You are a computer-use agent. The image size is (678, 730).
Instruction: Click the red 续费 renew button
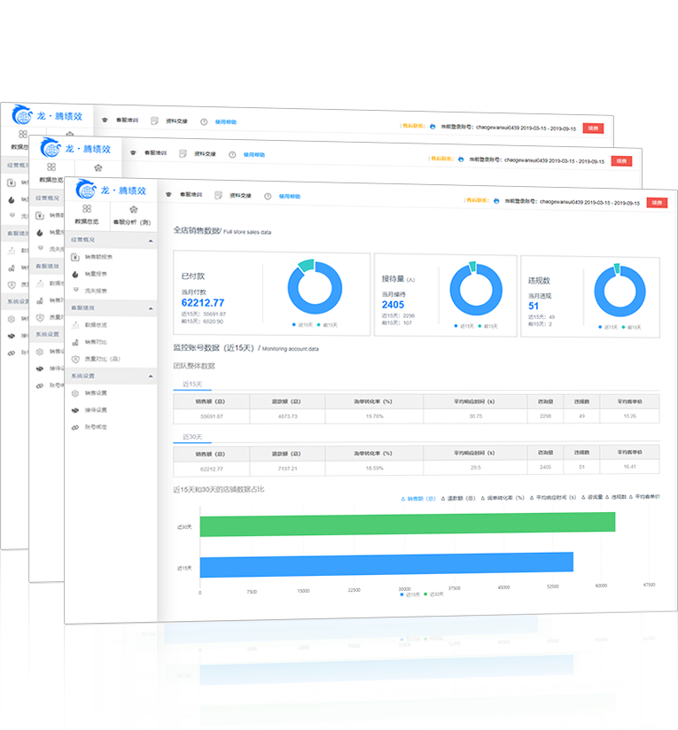point(657,202)
